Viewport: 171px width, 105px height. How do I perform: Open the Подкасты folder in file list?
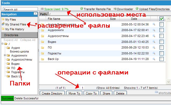pyautogui.click(x=55, y=53)
